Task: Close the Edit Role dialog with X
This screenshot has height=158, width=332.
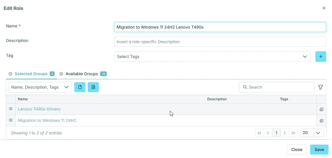Action: tap(324, 8)
